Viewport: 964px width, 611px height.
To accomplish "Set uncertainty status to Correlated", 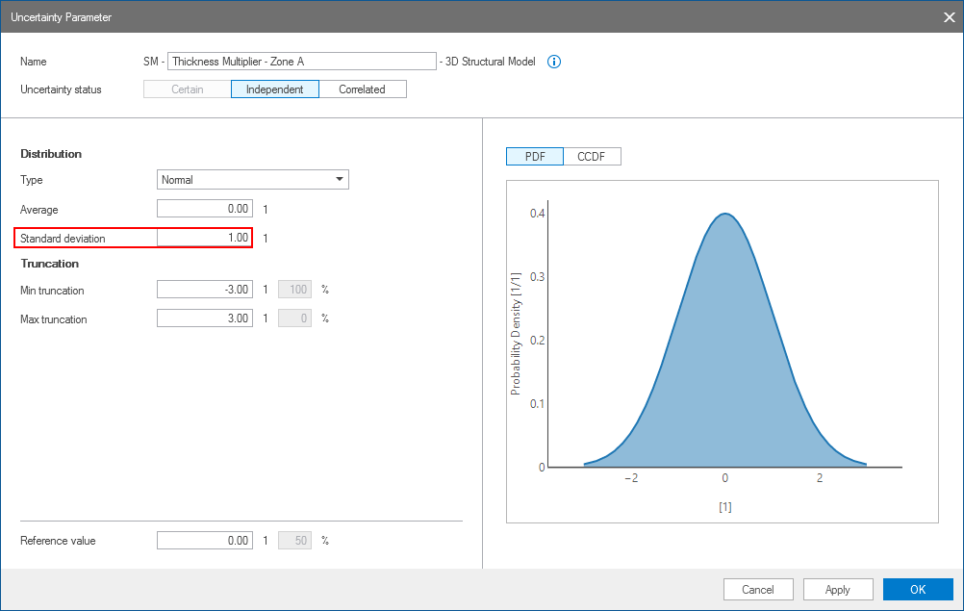I will (x=362, y=89).
